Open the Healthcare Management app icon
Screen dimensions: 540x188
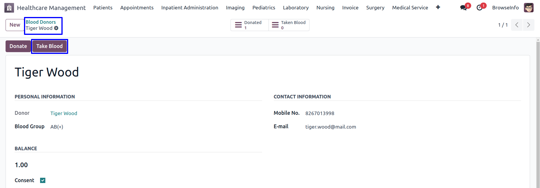9,8
